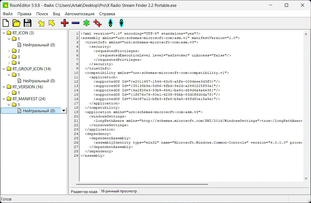Click the RT_ICON folder icon
The height and width of the screenshot is (203, 311).
9,33
